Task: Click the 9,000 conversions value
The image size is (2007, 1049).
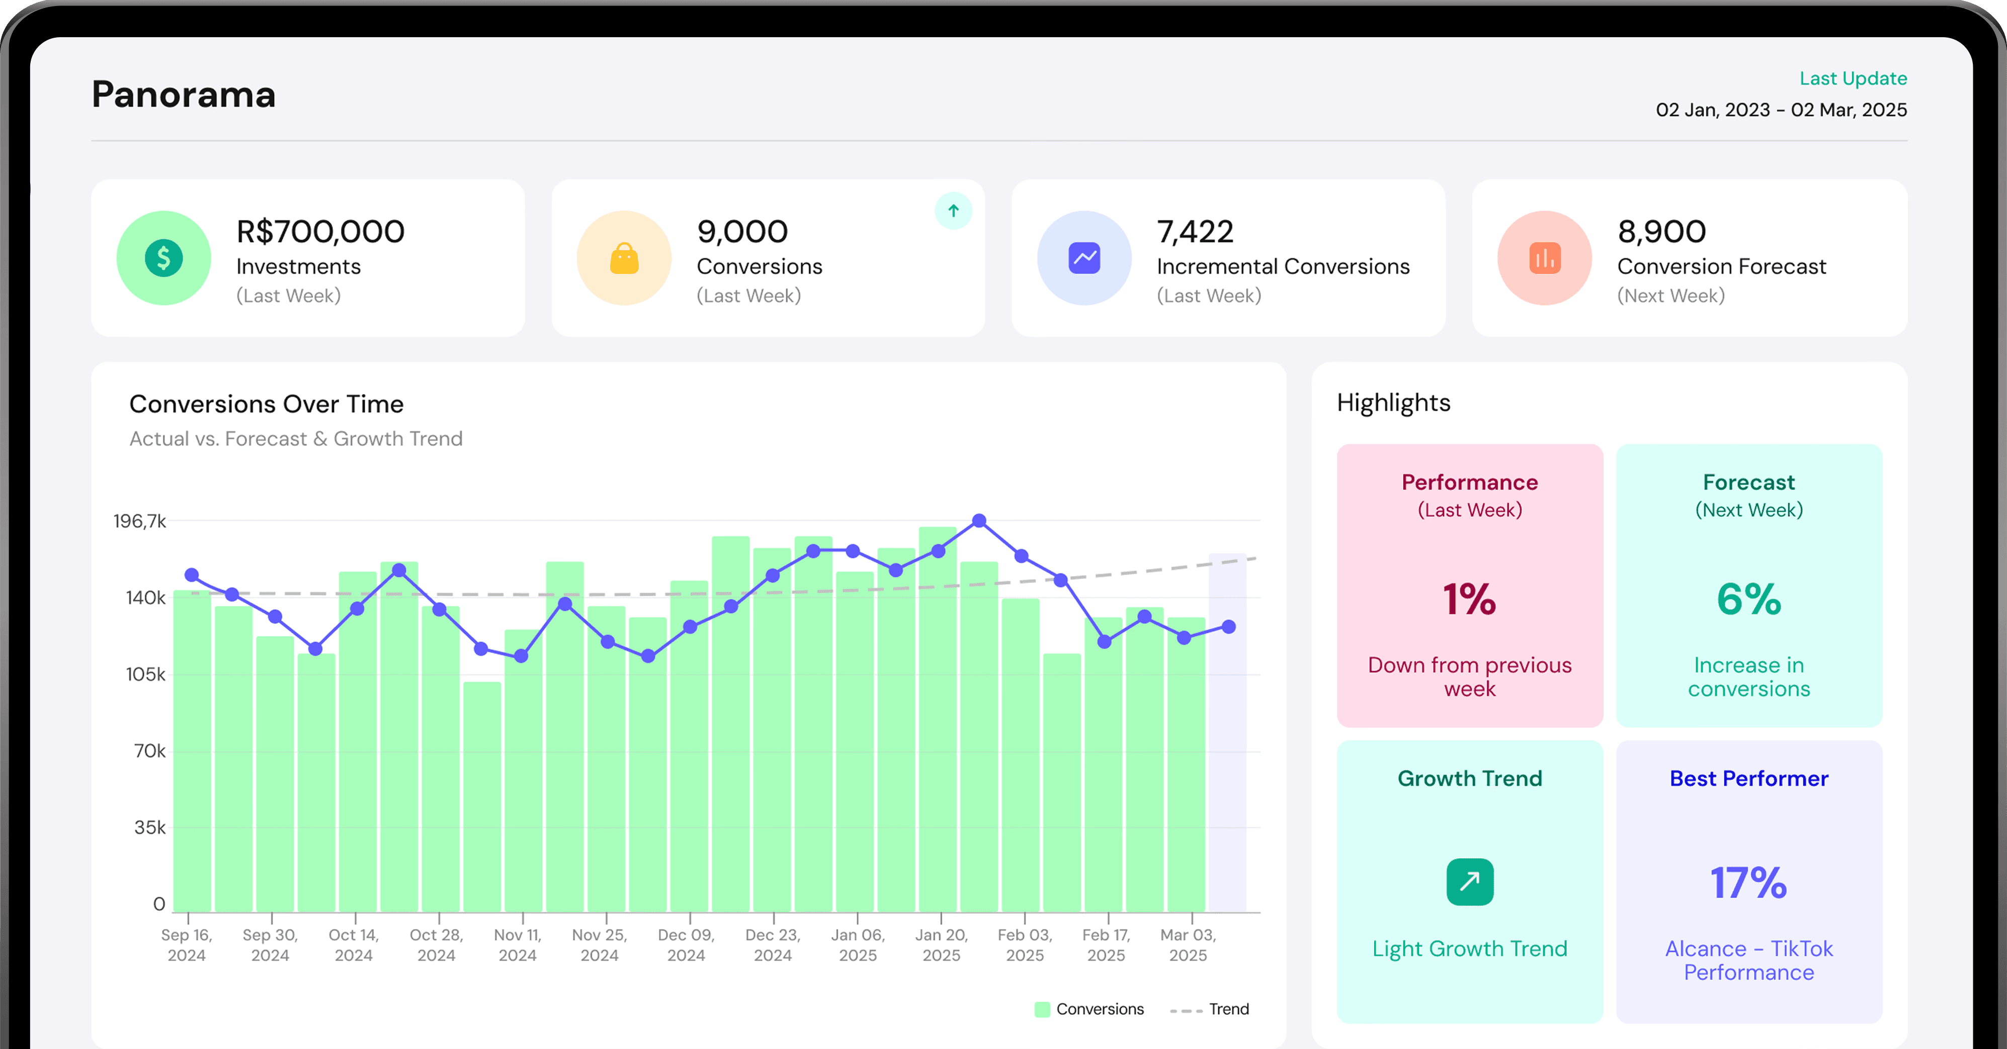Action: coord(742,231)
